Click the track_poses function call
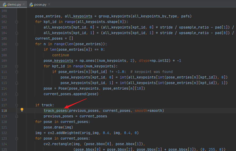236x151 pixels. click(55, 111)
